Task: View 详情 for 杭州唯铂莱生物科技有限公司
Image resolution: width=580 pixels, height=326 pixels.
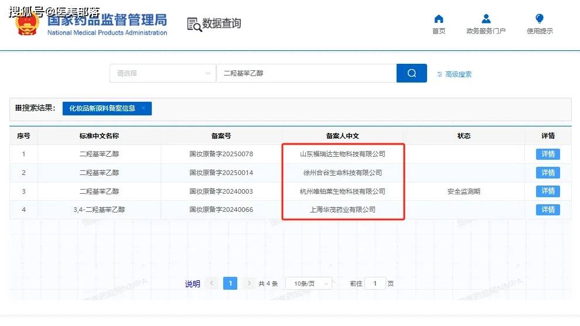Action: (x=548, y=191)
